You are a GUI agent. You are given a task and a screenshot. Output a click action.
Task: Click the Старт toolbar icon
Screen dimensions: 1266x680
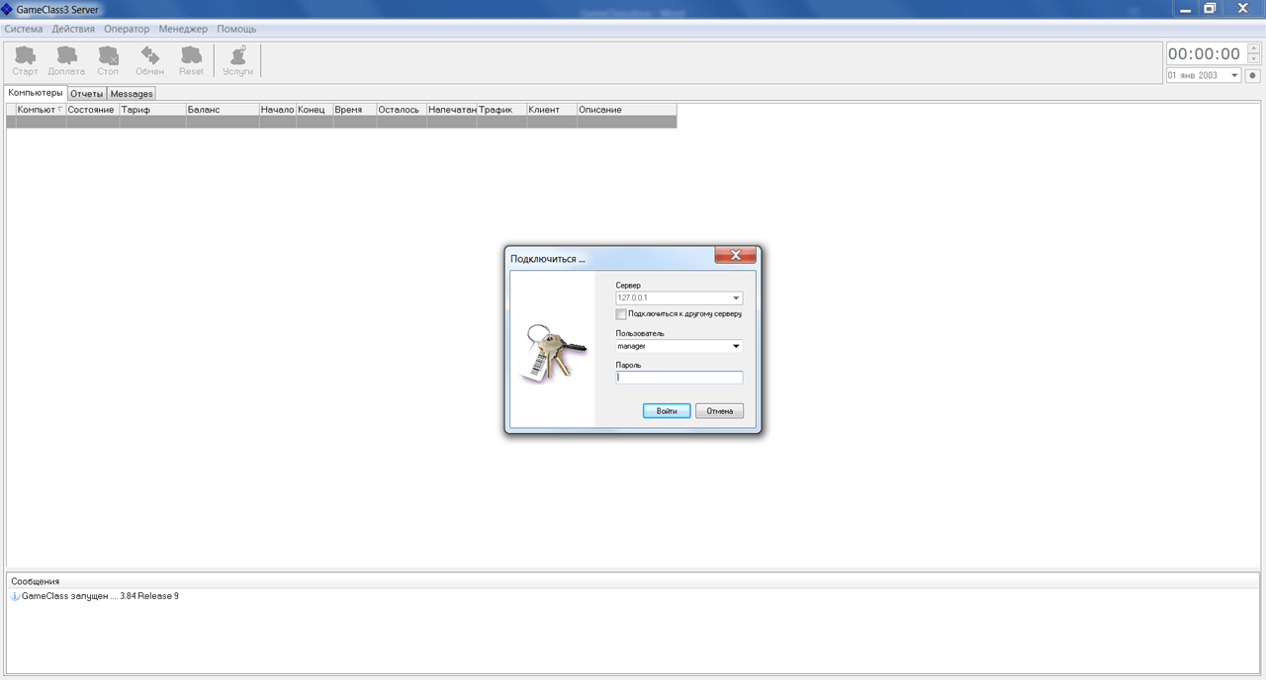point(25,60)
